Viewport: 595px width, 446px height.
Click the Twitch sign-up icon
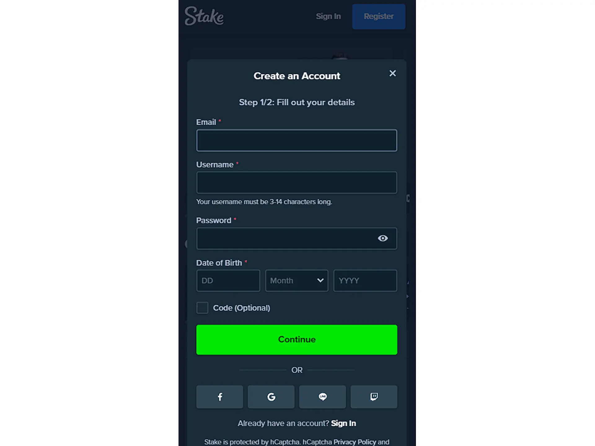click(x=374, y=396)
